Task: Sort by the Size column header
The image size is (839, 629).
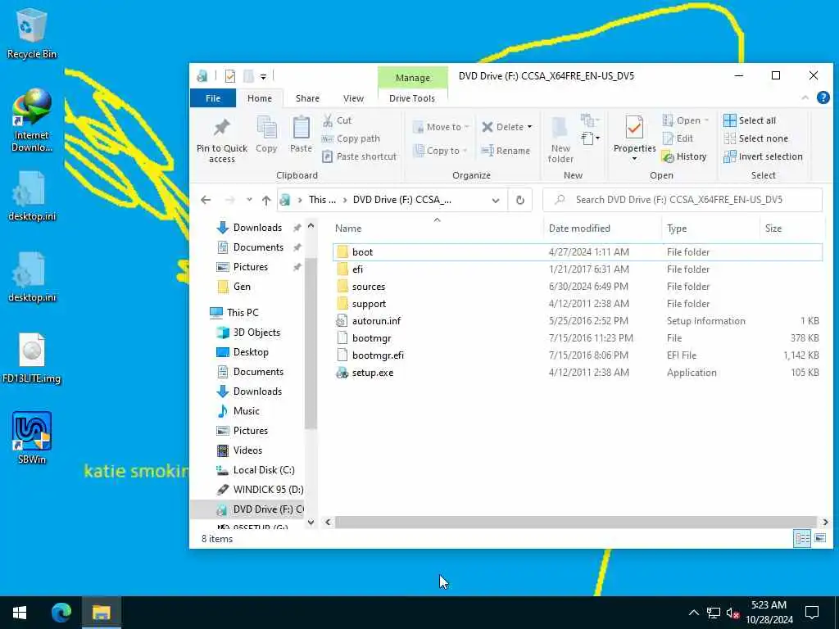Action: (791, 229)
